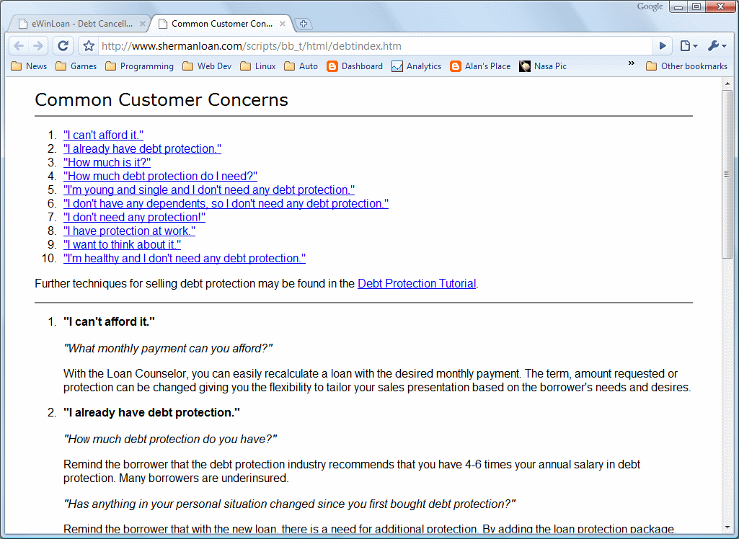Screen dimensions: 739x539
Task: Click the bold "I already have debt protection." heading
Action: (x=151, y=413)
